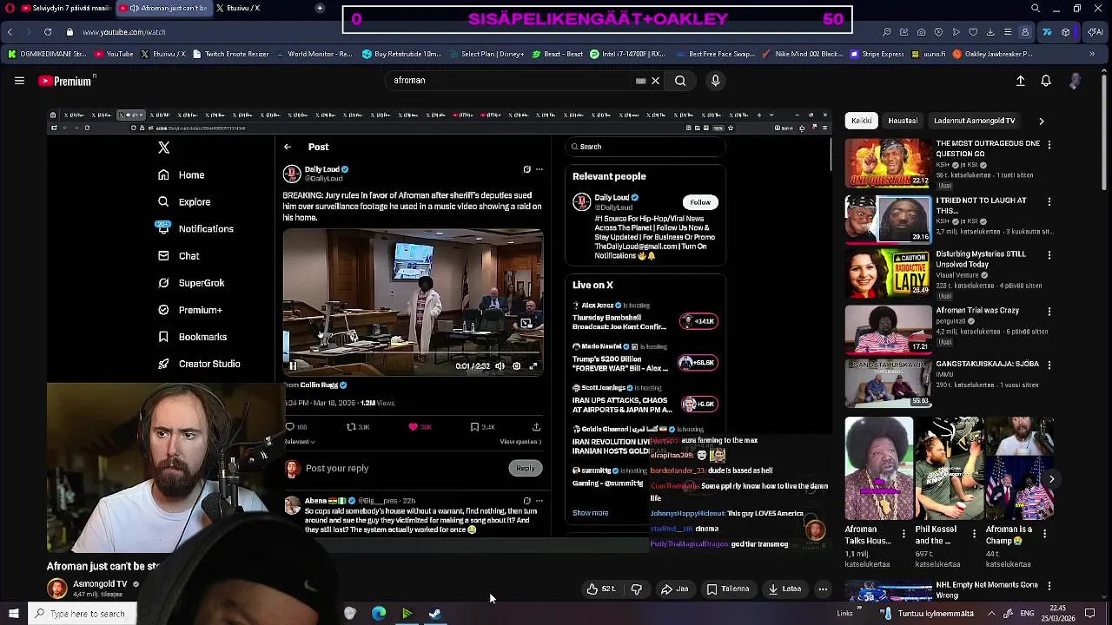Screen dimensions: 1112x625
Task: Start voice search with the microphone
Action: (715, 81)
